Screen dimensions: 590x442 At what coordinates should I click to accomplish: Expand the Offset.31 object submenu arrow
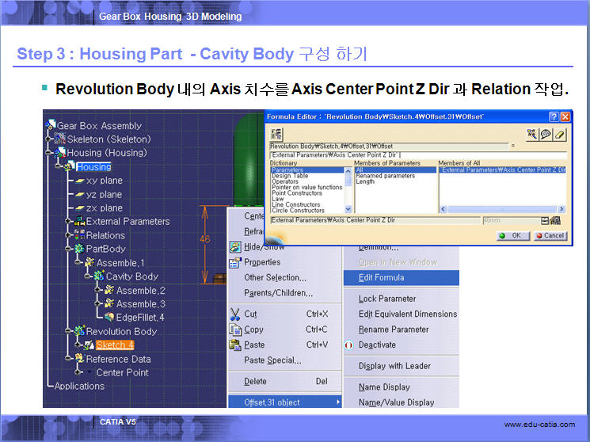click(338, 402)
